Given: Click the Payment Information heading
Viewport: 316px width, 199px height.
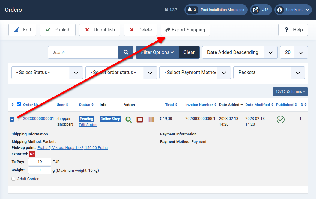Looking at the screenshot, I should 178,134.
